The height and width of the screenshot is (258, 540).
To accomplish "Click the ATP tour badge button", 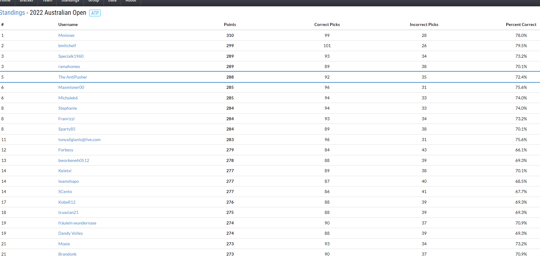I will (x=95, y=13).
